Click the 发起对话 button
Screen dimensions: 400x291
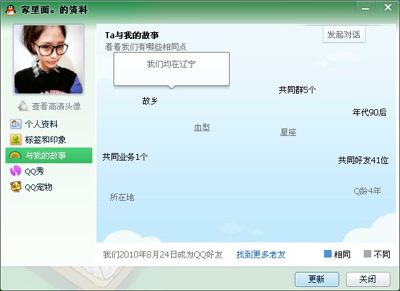click(344, 34)
